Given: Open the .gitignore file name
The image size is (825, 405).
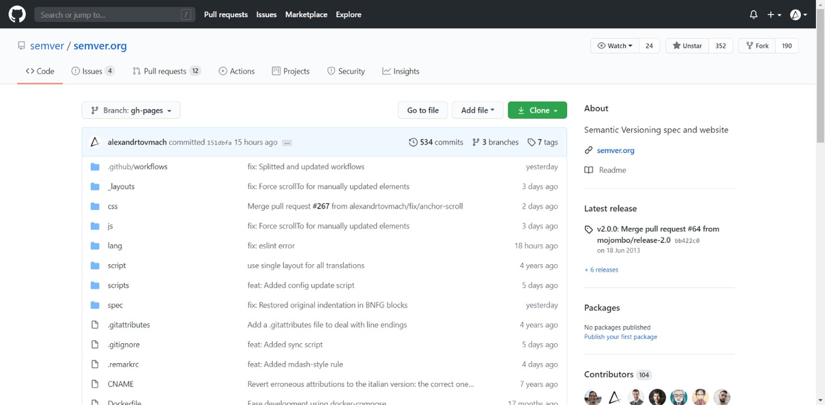Looking at the screenshot, I should tap(124, 345).
